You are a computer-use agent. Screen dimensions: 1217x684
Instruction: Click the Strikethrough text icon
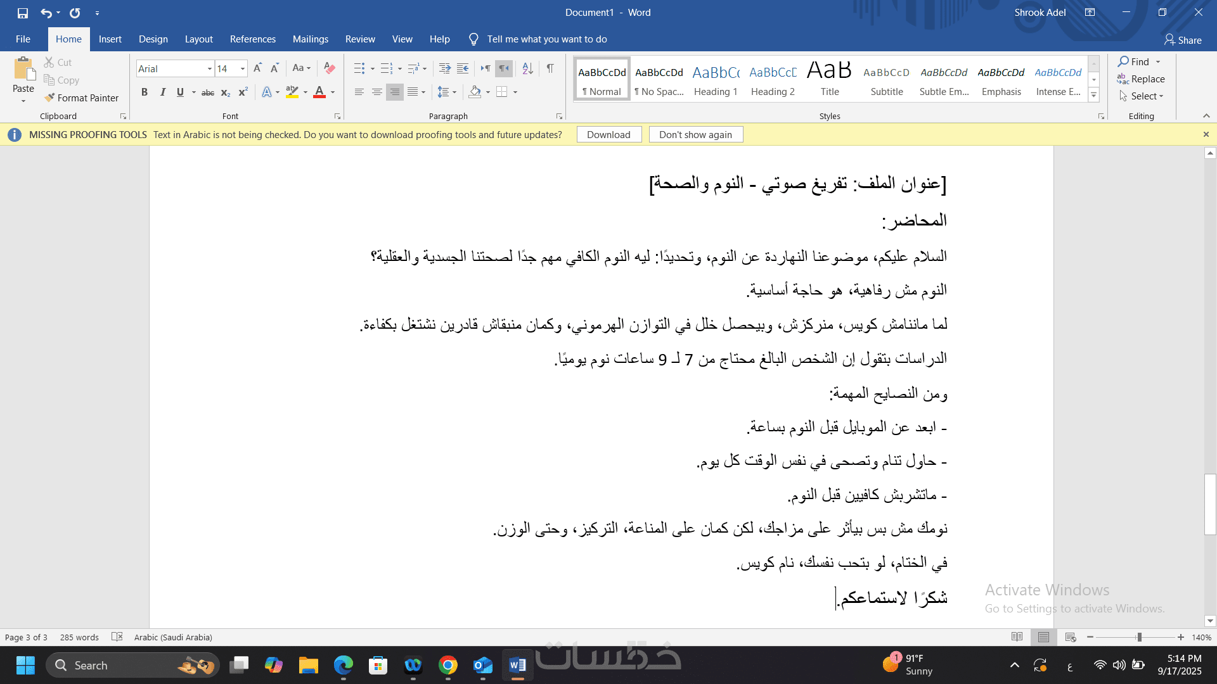[x=207, y=92]
